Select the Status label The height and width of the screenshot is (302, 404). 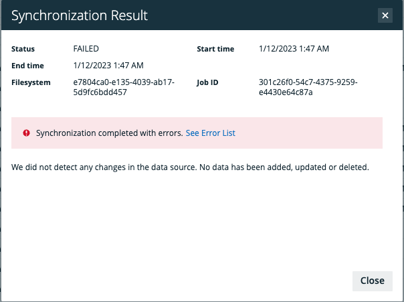(23, 49)
